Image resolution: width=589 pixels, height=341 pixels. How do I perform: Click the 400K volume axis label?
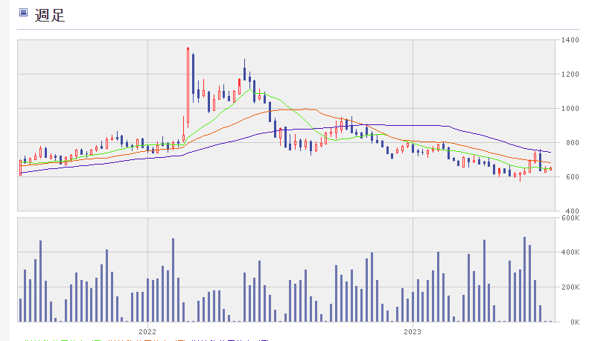571,253
